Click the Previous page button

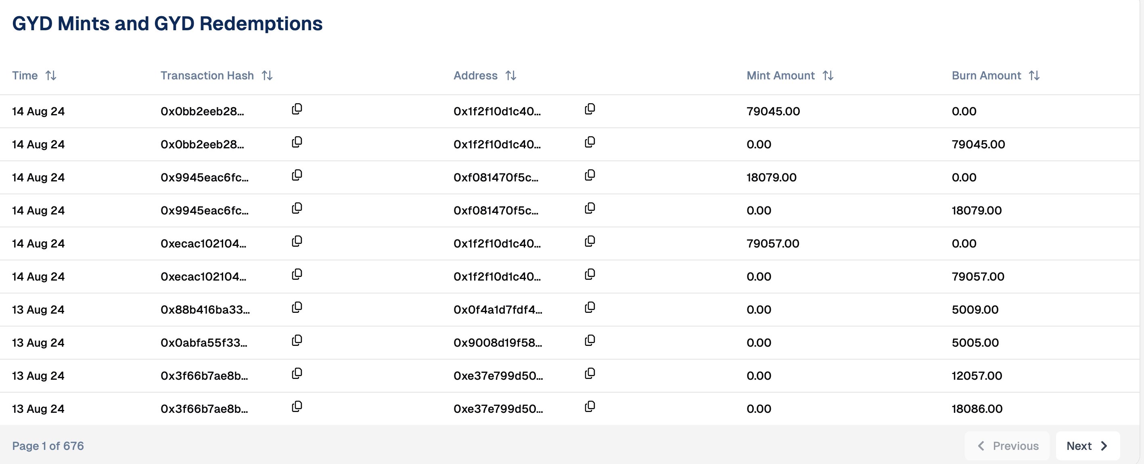pyautogui.click(x=1007, y=446)
